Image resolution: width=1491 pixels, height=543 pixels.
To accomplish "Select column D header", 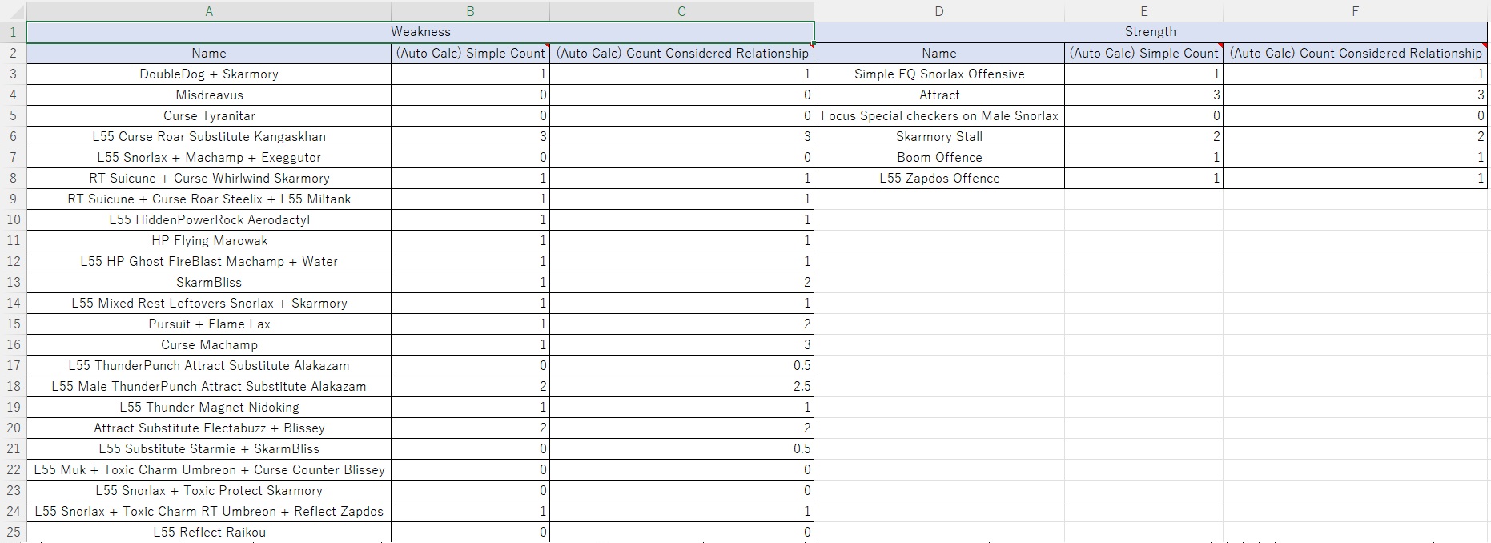I will point(939,11).
